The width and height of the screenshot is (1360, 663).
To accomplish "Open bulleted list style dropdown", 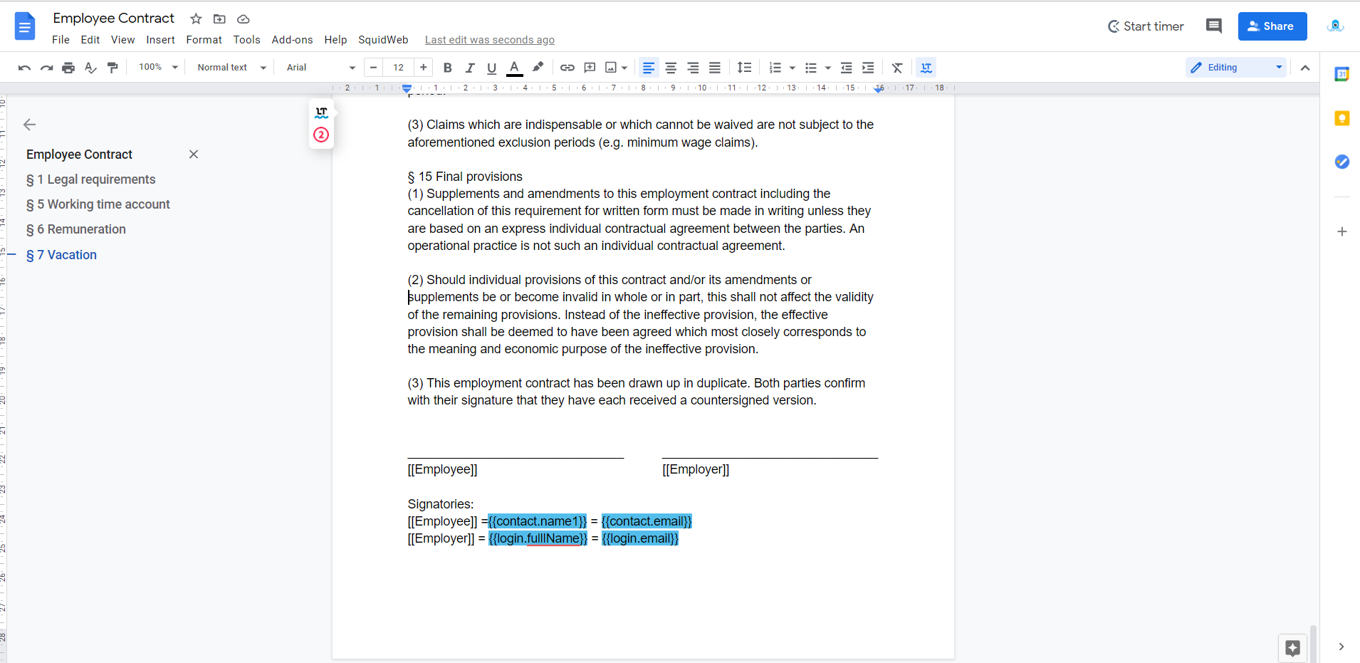I will (828, 68).
